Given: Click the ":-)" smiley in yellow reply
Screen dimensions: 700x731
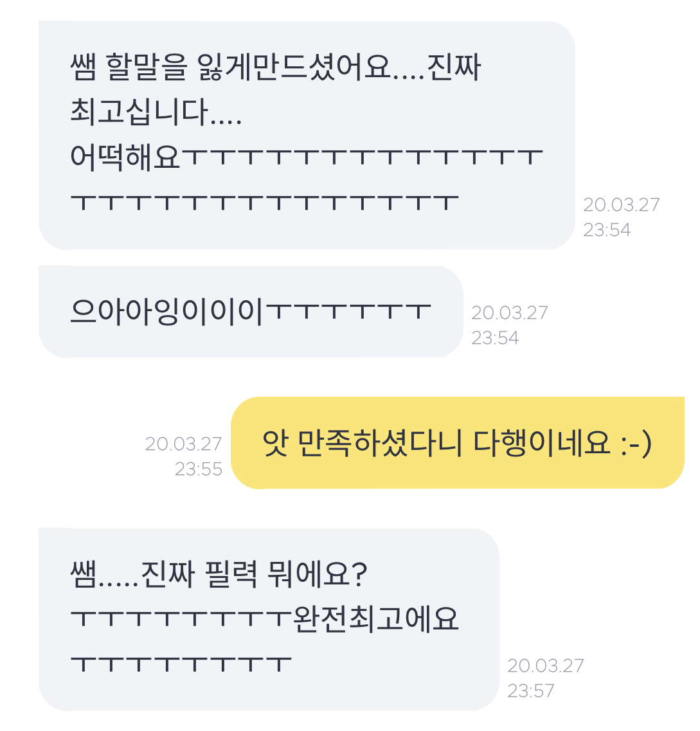Looking at the screenshot, I should [636, 443].
